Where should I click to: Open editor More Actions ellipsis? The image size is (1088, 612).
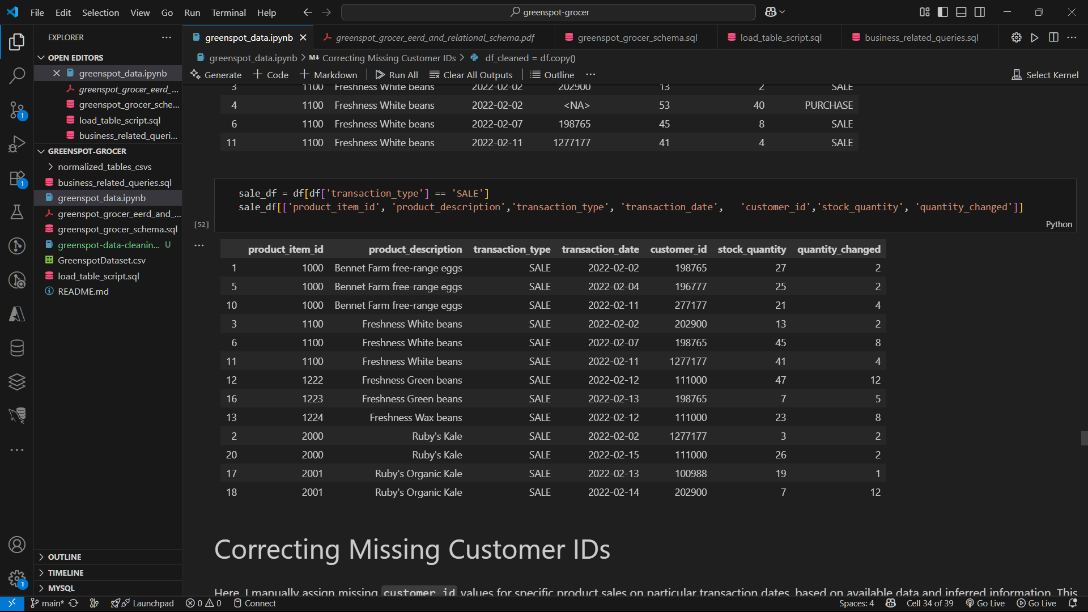1072,37
